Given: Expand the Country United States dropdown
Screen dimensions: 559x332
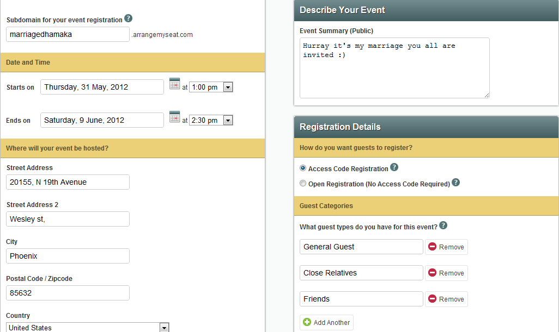Looking at the screenshot, I should pyautogui.click(x=87, y=327).
